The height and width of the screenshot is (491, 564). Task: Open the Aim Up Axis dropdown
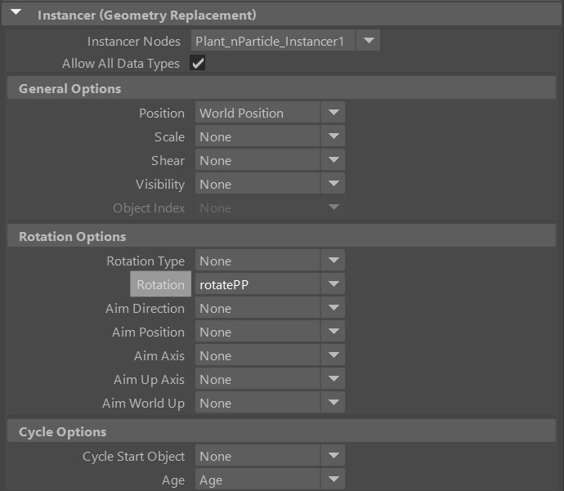tap(269, 379)
